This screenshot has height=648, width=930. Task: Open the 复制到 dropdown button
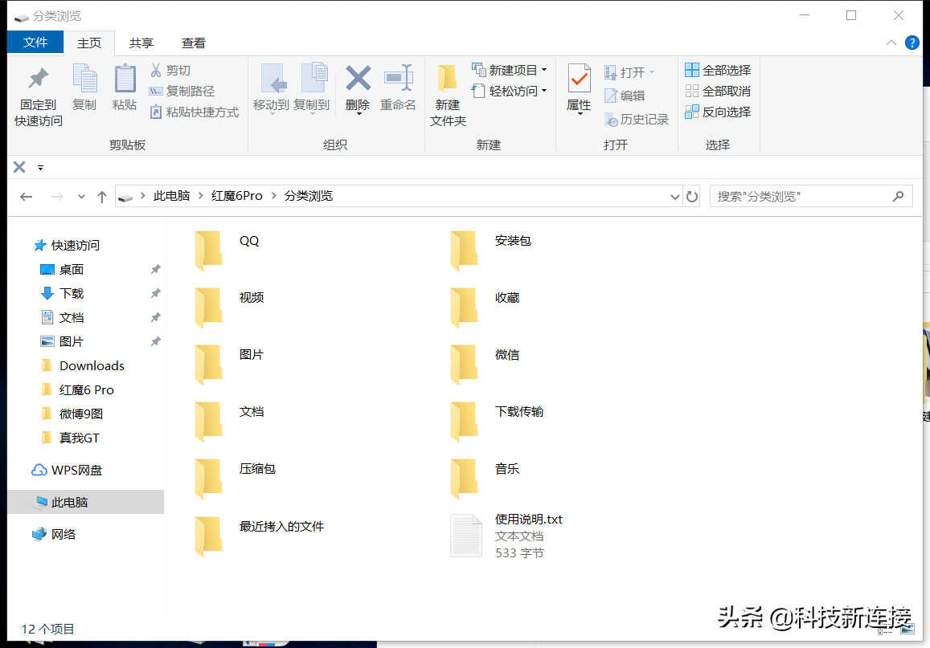311,88
